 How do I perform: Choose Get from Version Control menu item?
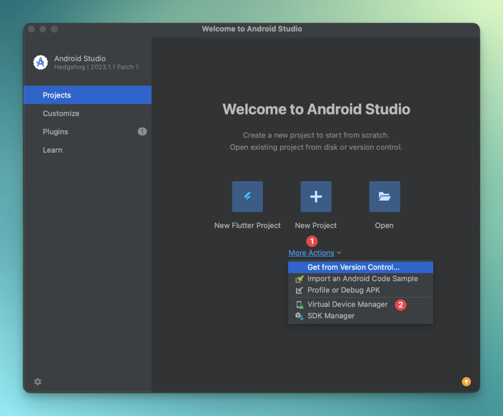coord(361,267)
